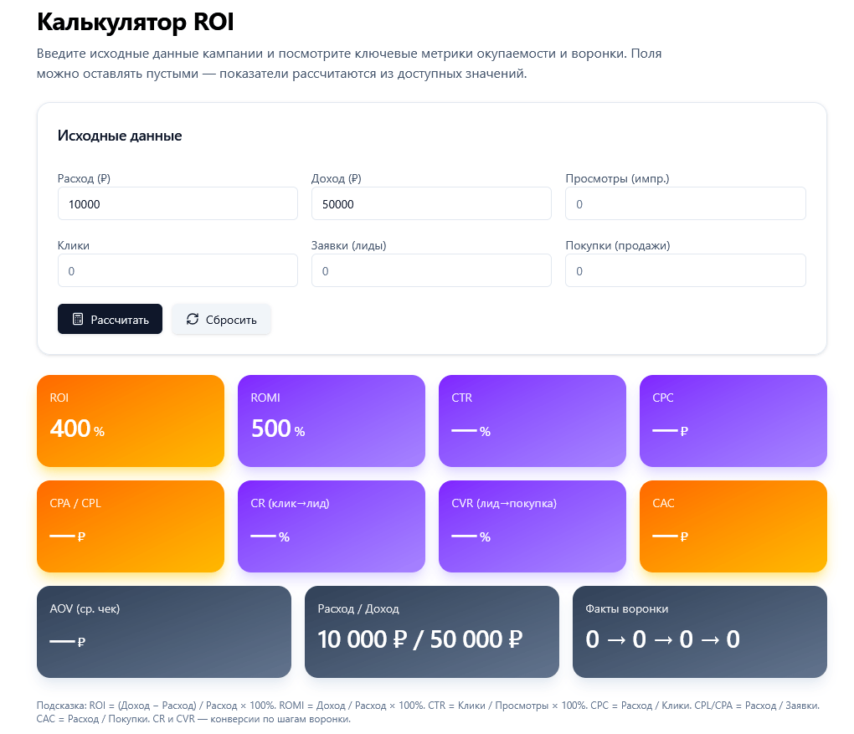Click the CPA / CPL metric card
This screenshot has width=854, height=734.
(x=131, y=526)
